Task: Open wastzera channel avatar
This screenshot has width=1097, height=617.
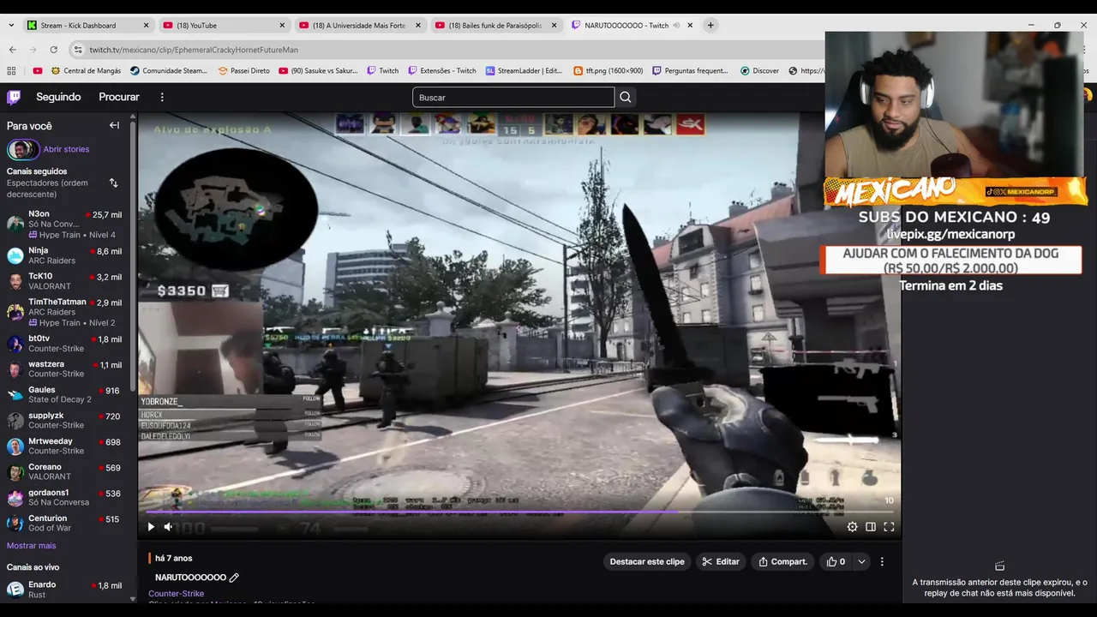Action: pos(15,369)
